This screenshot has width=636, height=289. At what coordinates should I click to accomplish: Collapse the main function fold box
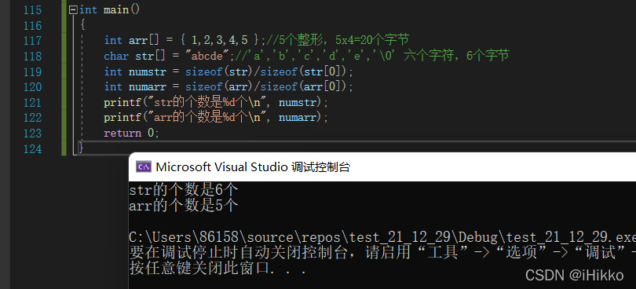73,9
